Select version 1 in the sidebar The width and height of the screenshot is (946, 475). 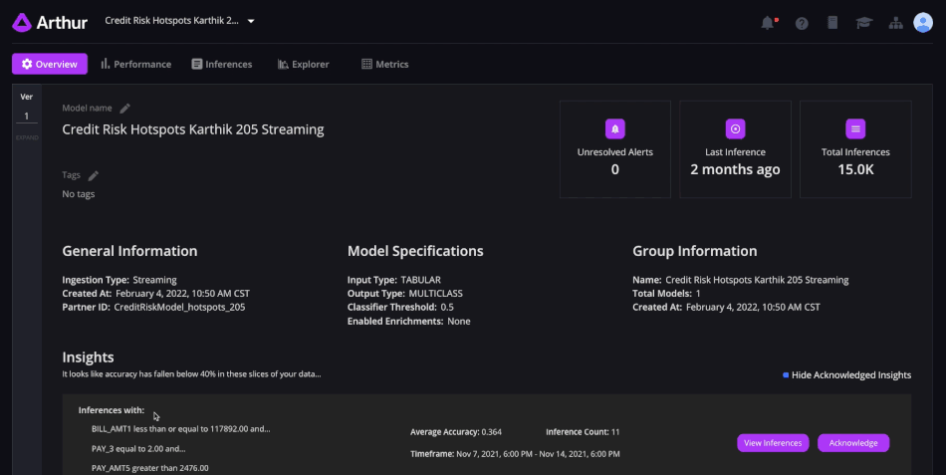click(27, 116)
